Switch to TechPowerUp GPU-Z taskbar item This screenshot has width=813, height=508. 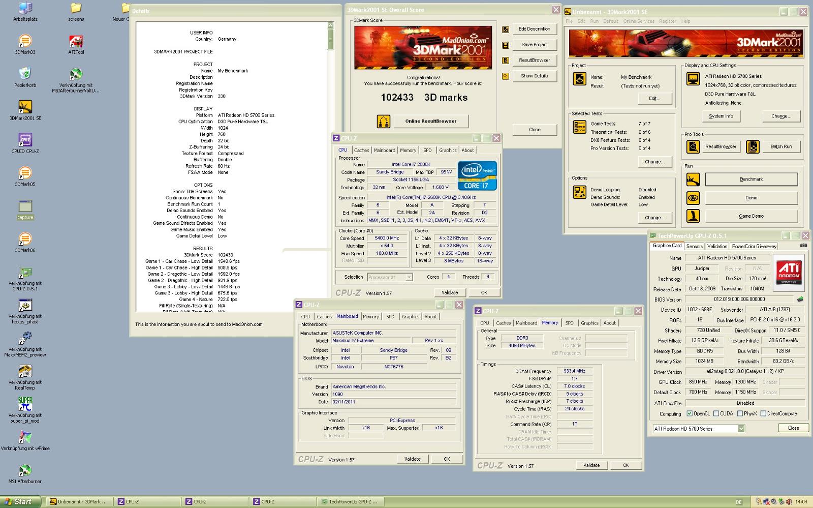352,501
